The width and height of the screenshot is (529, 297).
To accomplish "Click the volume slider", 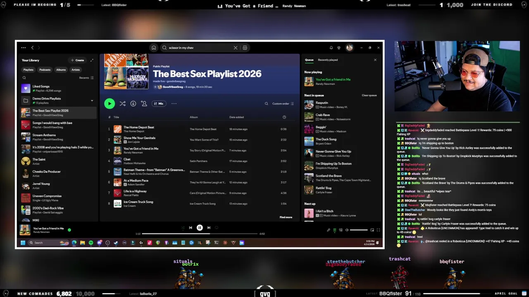I will coord(359,230).
